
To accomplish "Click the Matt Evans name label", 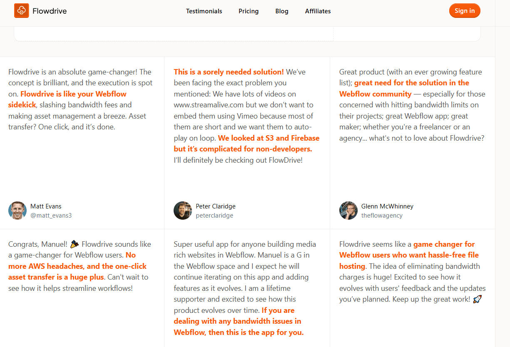I will coord(46,206).
